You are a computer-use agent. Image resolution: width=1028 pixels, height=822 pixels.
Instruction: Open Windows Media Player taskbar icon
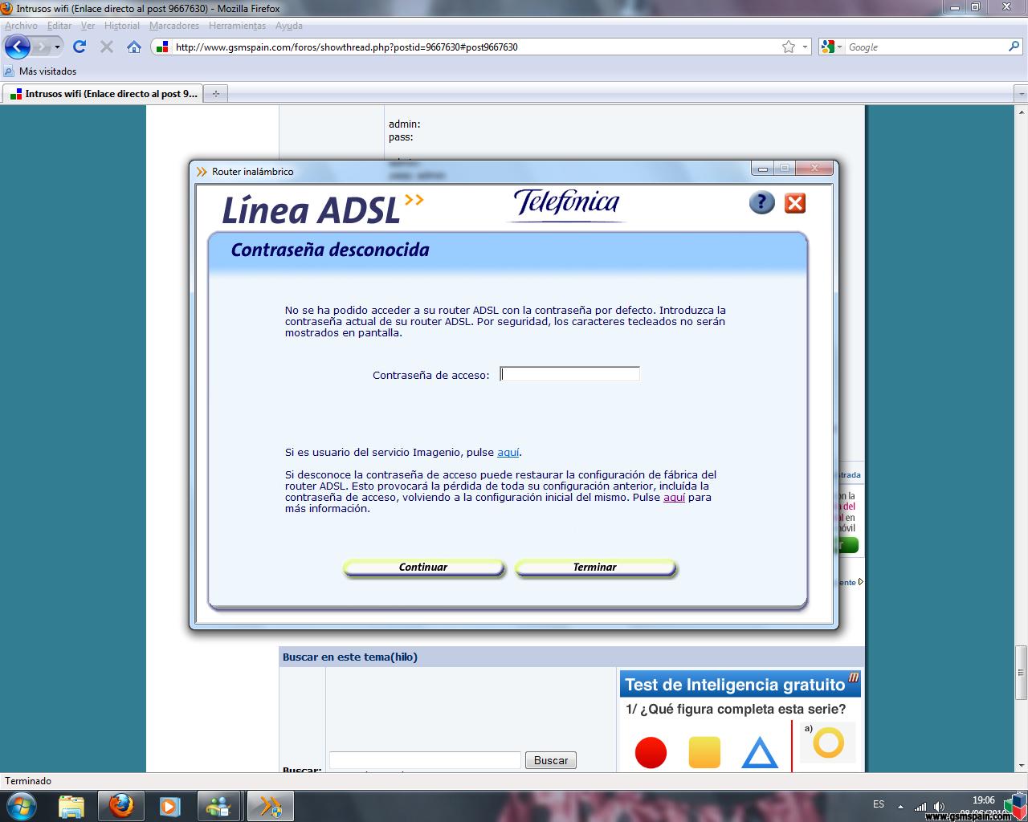(169, 805)
